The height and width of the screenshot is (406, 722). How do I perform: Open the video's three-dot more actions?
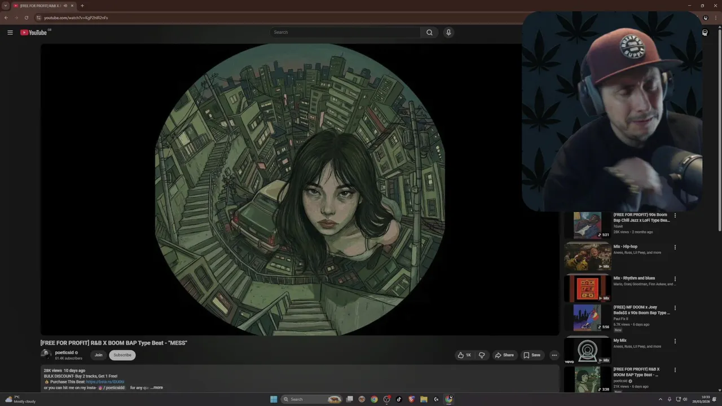554,355
